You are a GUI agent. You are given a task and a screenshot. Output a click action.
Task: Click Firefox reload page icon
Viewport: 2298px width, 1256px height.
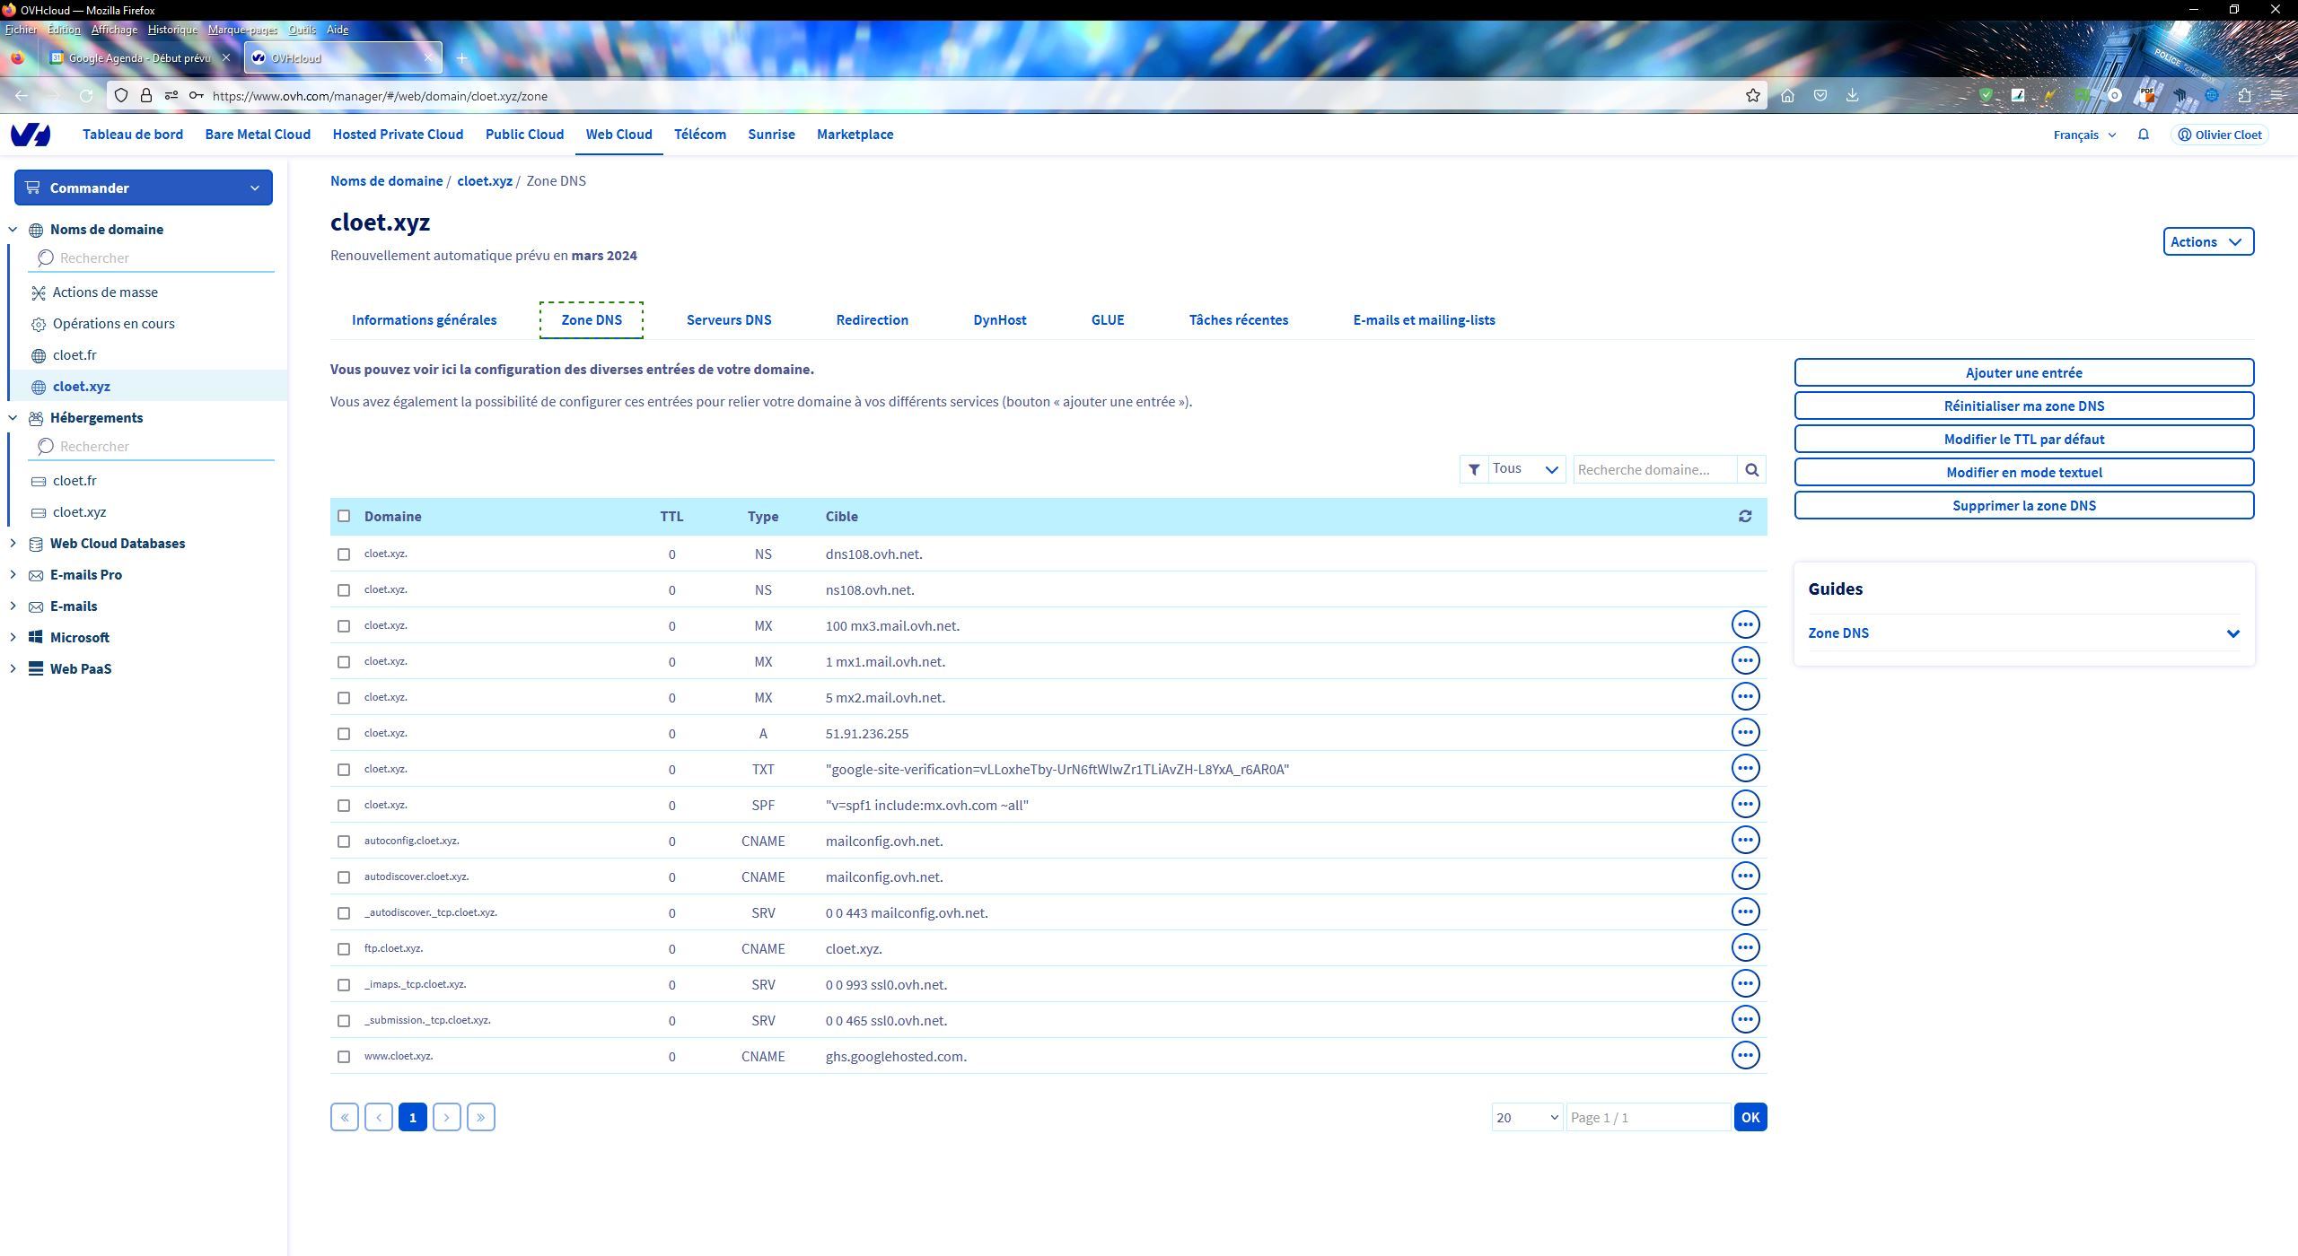click(x=86, y=95)
